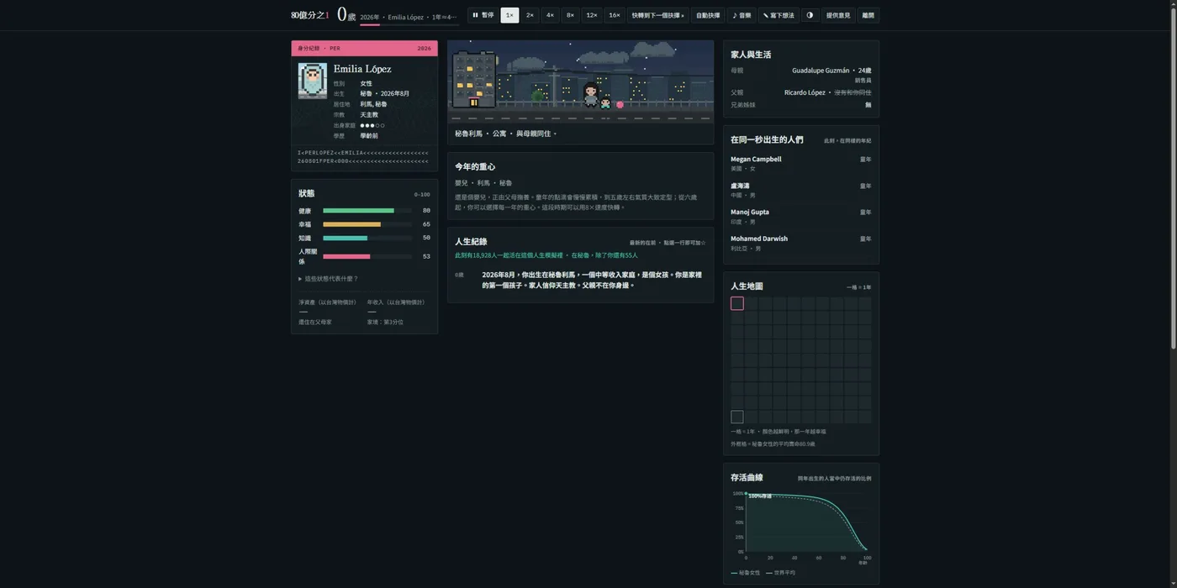The width and height of the screenshot is (1177, 588).
Task: Click the age progress bar under header
Action: pos(409,25)
